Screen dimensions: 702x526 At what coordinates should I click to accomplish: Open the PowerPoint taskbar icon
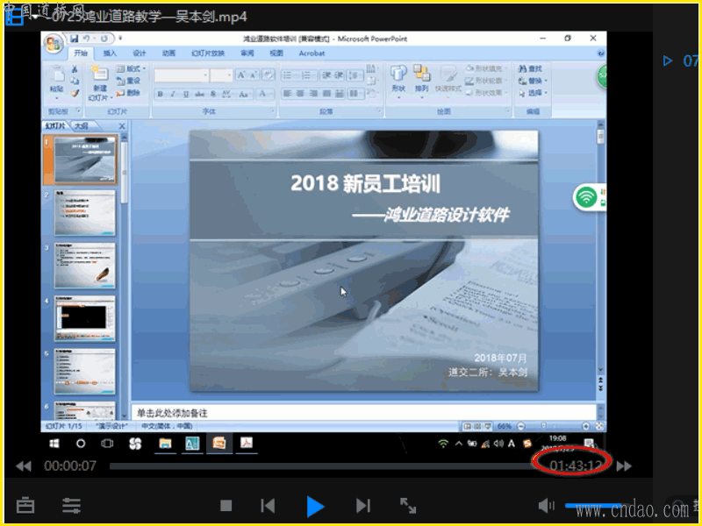[219, 444]
